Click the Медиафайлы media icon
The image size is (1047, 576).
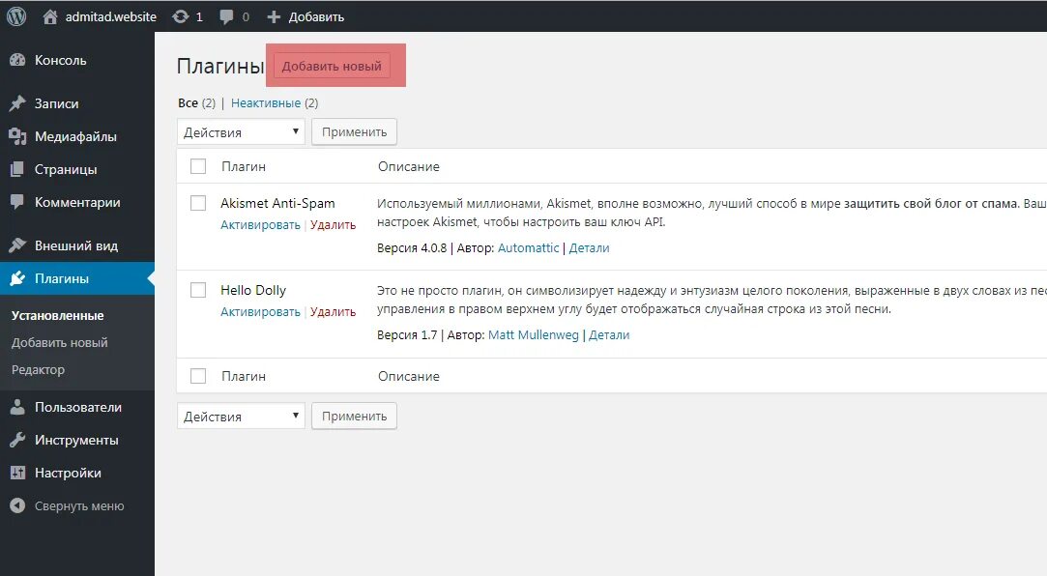click(x=17, y=136)
